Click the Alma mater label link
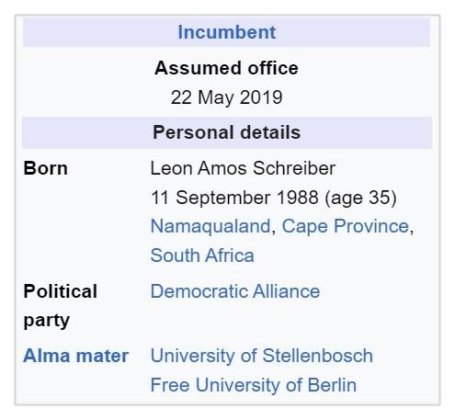Viewport: 455px width, 420px height. pyautogui.click(x=75, y=356)
